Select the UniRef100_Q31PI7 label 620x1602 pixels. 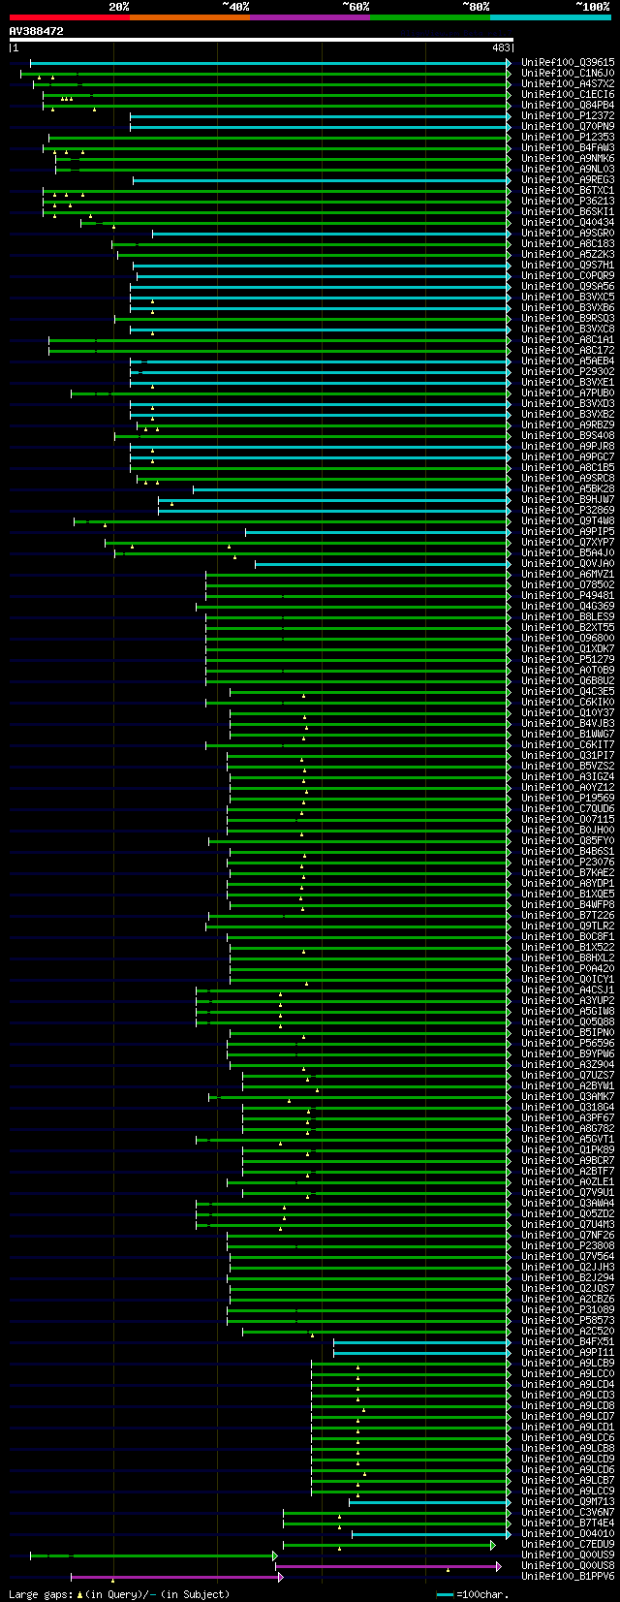tap(568, 756)
